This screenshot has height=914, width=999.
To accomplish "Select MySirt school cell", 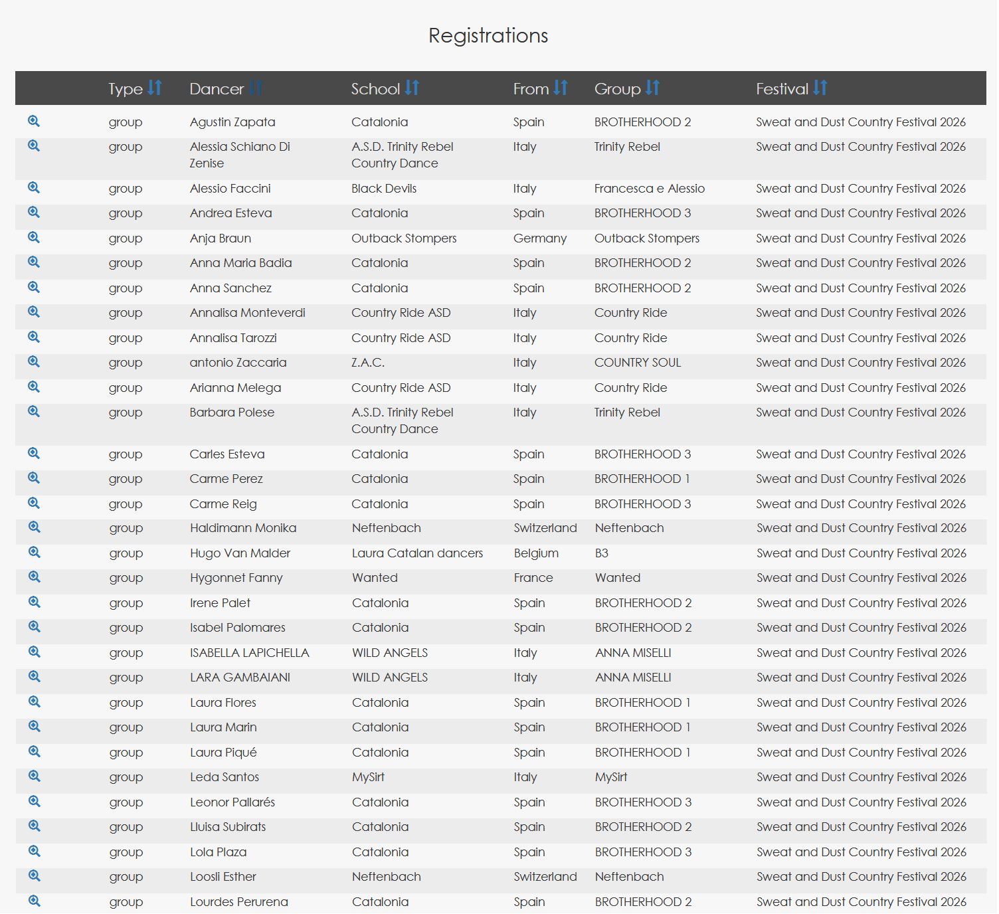I will pos(369,777).
